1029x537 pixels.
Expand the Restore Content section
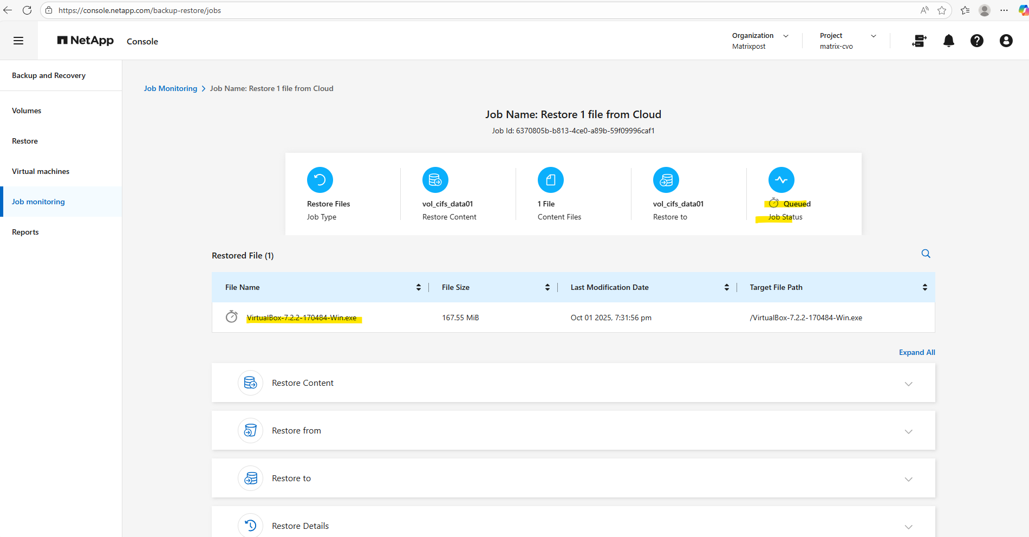point(908,384)
